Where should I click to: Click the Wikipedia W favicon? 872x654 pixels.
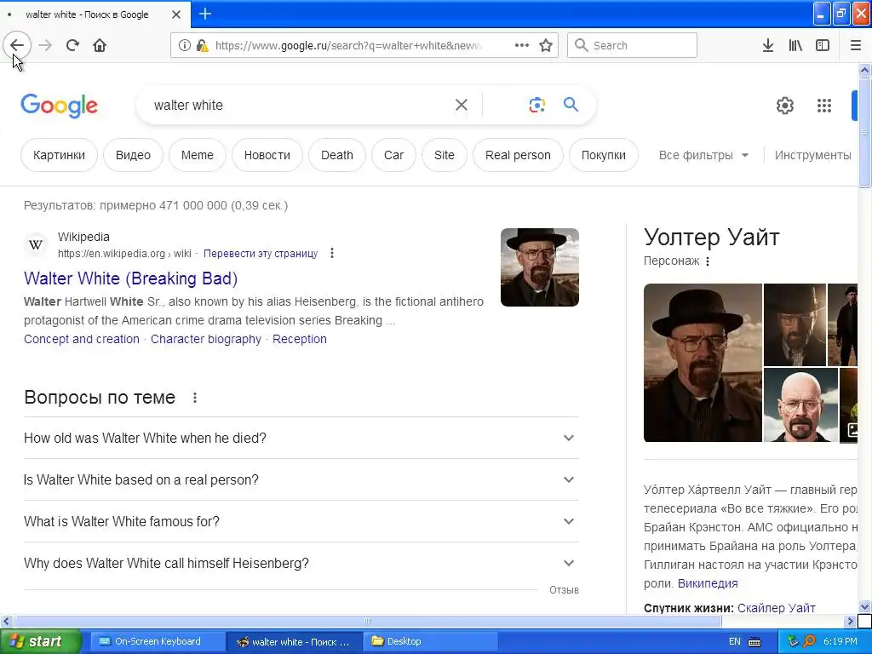click(36, 244)
